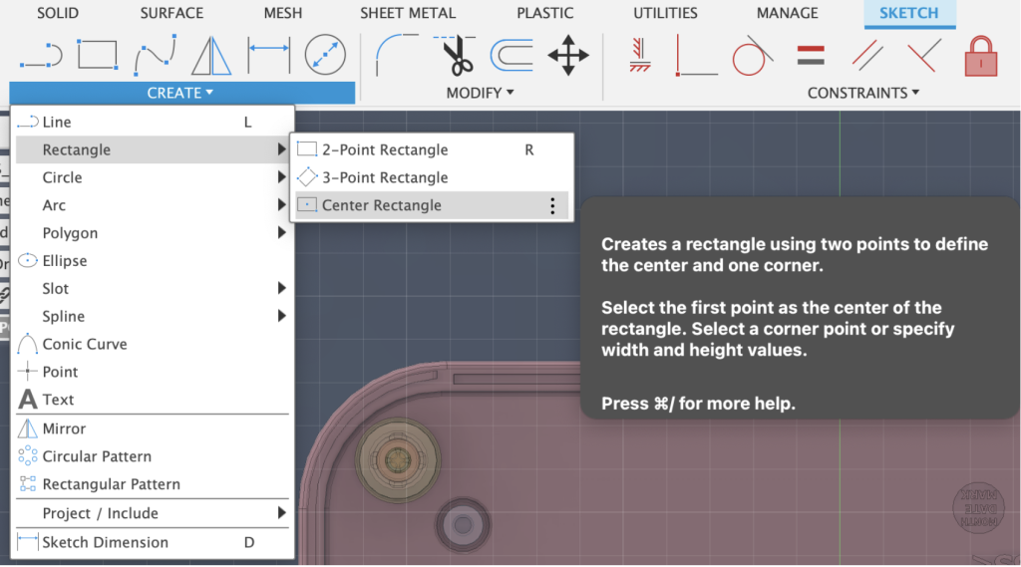Switch to the SKETCH tab
The height and width of the screenshot is (567, 1021).
pyautogui.click(x=909, y=13)
